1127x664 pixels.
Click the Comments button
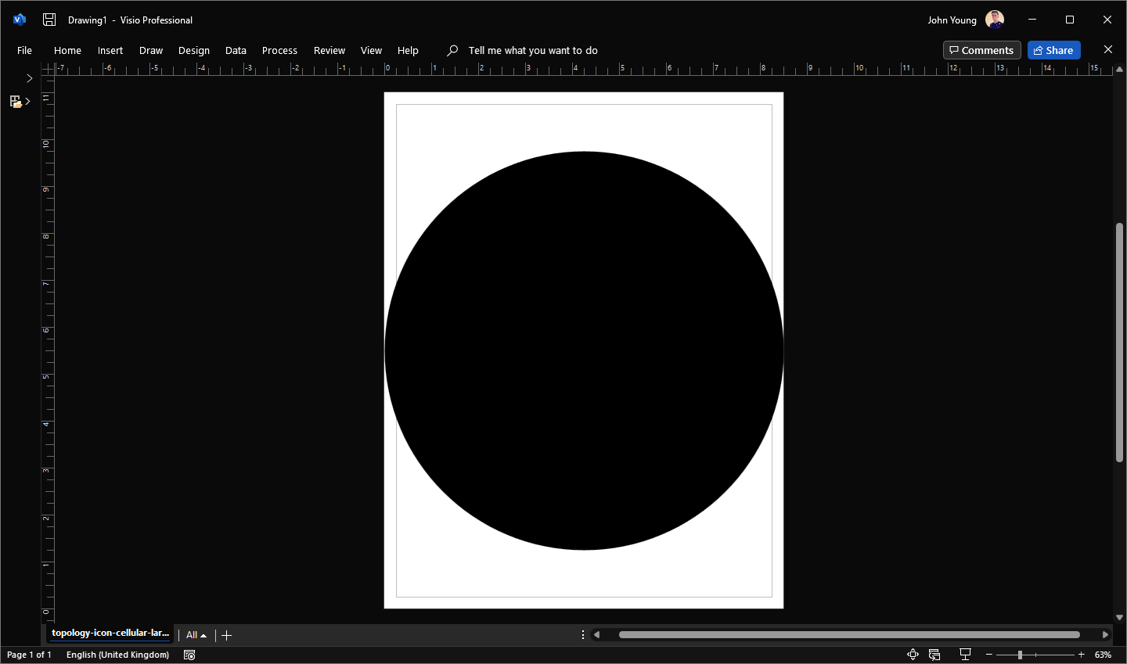981,50
